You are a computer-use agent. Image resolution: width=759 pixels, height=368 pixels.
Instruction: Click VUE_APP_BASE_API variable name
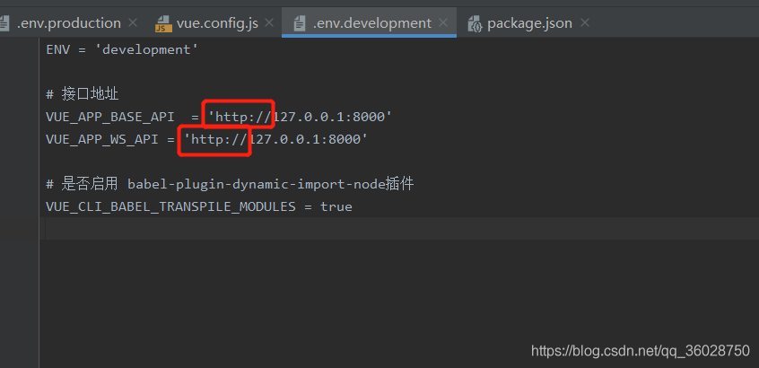[109, 118]
